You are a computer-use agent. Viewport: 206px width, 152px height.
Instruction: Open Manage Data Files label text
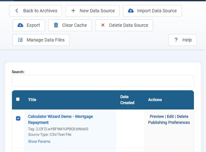[46, 40]
